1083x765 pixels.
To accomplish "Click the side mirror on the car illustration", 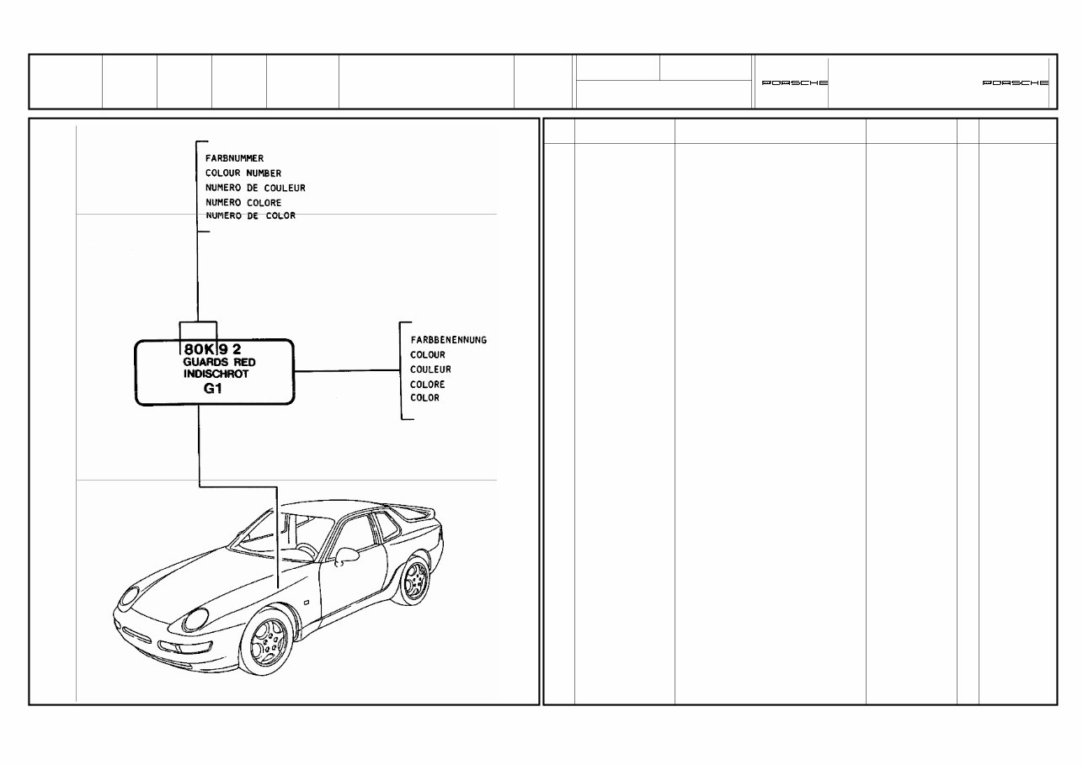I will [x=346, y=557].
